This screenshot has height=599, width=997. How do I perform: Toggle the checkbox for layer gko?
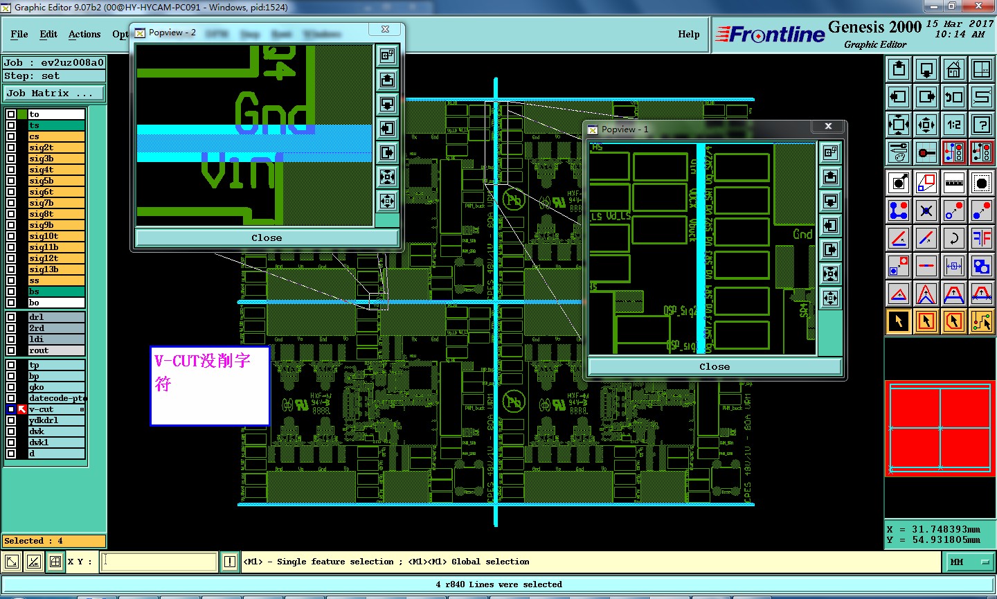click(x=11, y=387)
